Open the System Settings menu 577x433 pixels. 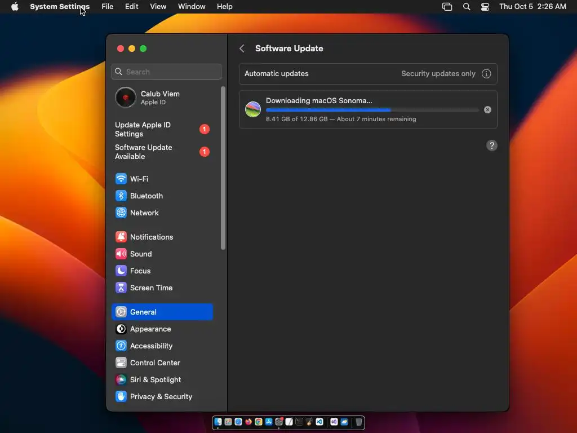coord(60,7)
